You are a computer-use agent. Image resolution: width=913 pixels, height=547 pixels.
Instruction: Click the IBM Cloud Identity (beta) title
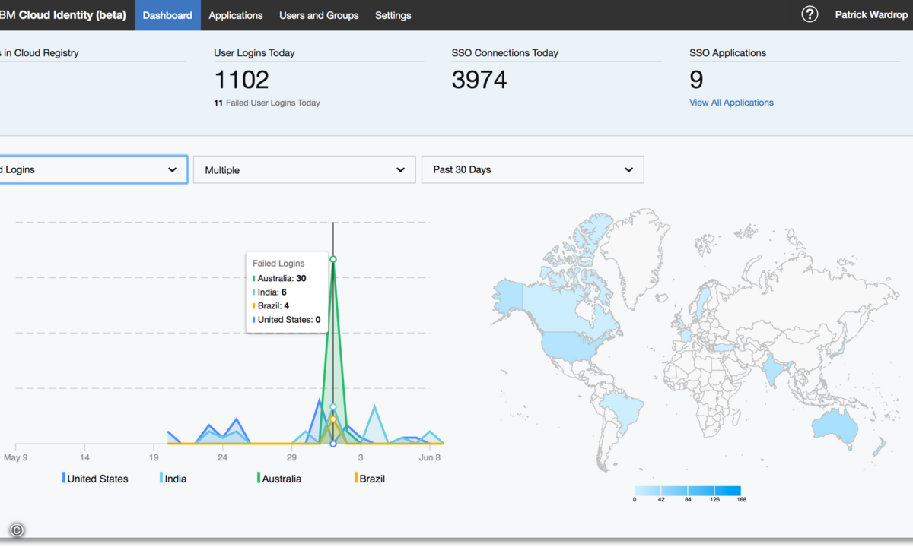click(x=65, y=15)
